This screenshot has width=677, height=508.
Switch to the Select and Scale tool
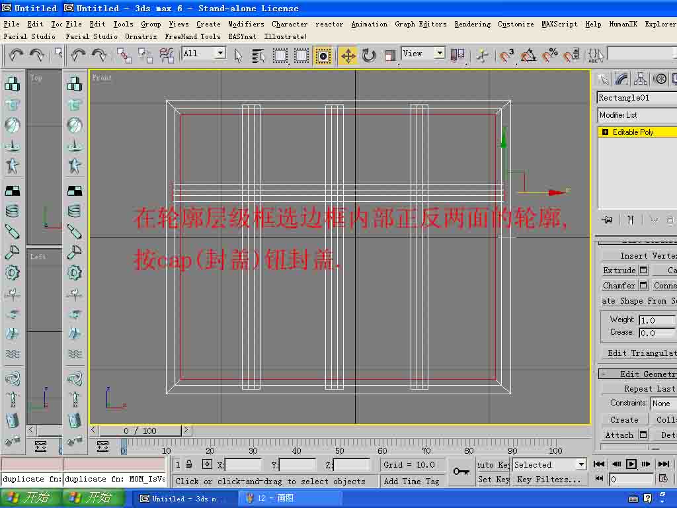tap(390, 56)
